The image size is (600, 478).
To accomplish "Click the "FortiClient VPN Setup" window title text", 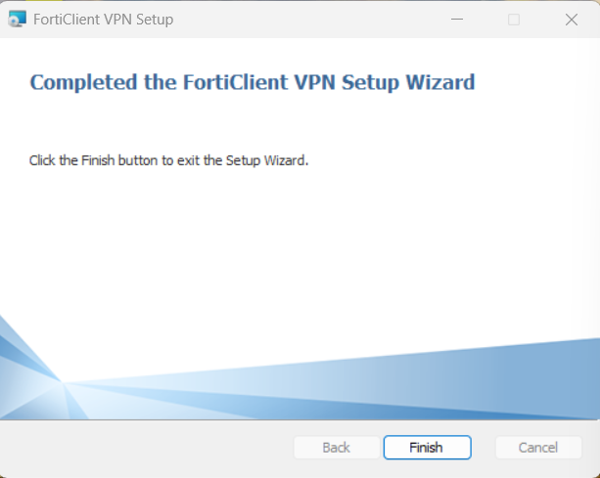I will pos(105,20).
